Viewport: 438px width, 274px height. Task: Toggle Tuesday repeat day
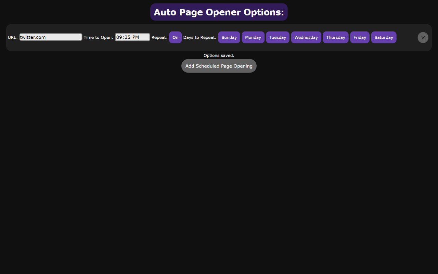[278, 37]
